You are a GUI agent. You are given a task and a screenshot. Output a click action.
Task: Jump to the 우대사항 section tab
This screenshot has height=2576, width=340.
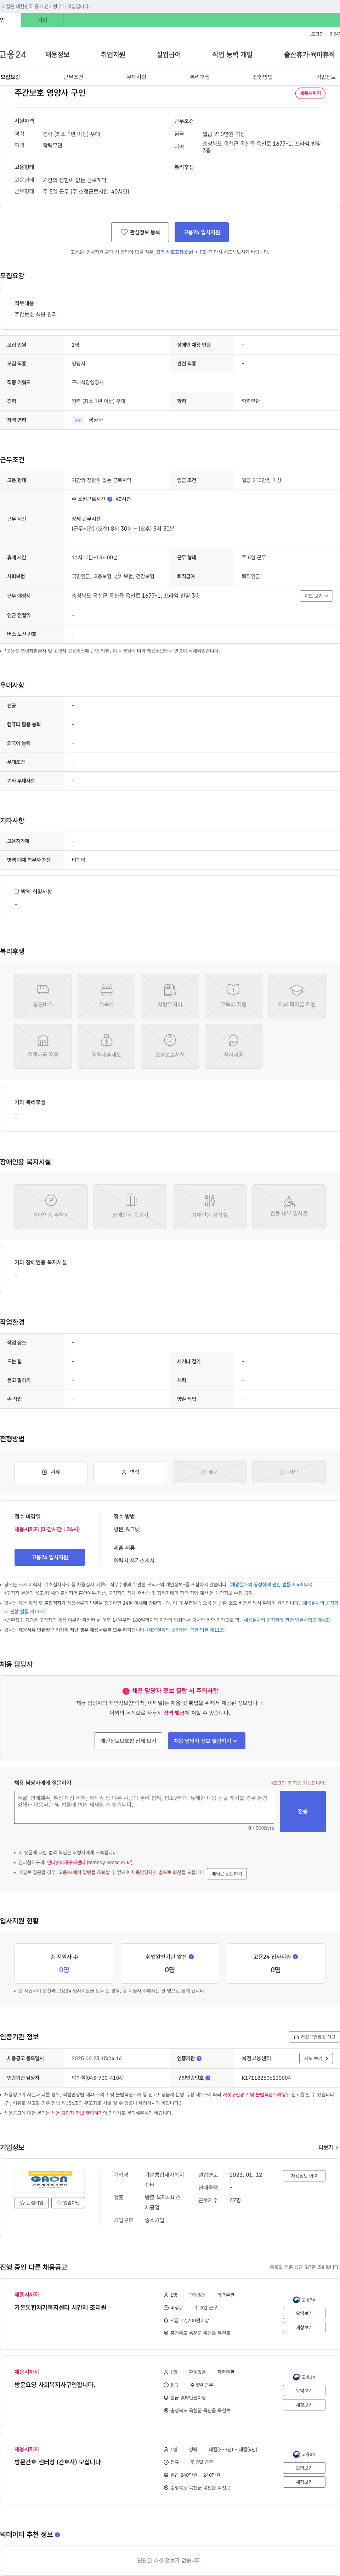click(x=136, y=77)
